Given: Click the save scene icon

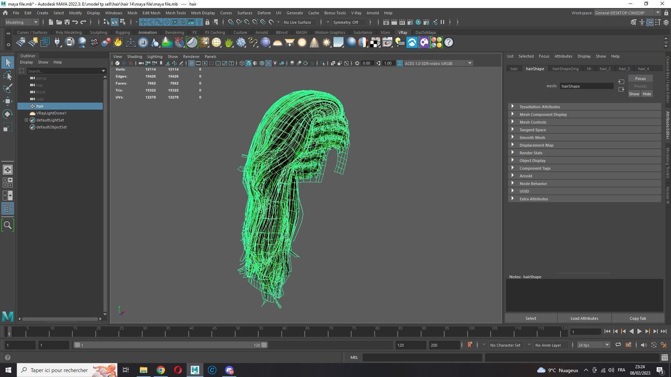Looking at the screenshot, I should point(67,22).
